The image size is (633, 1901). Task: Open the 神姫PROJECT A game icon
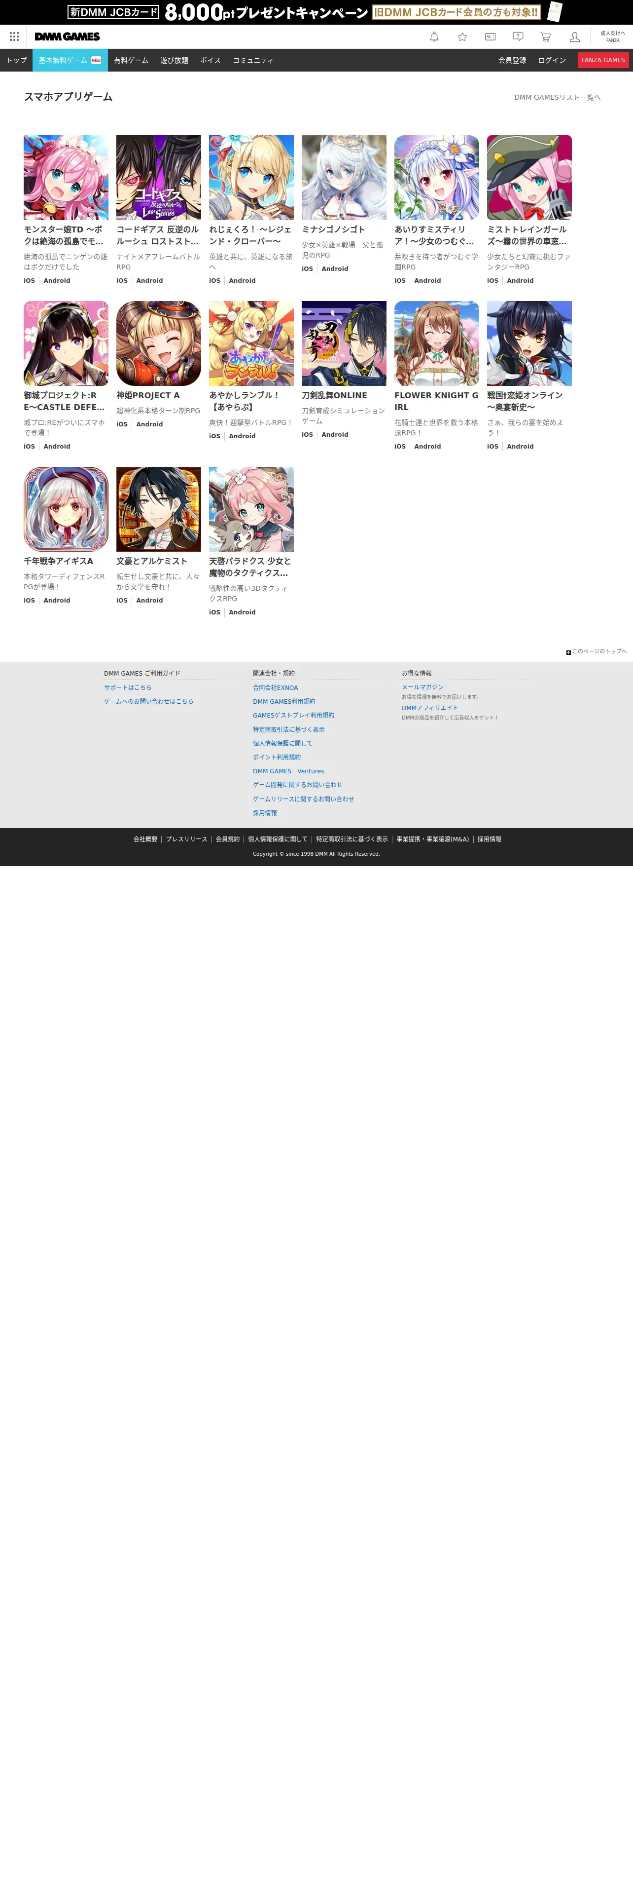(x=158, y=343)
